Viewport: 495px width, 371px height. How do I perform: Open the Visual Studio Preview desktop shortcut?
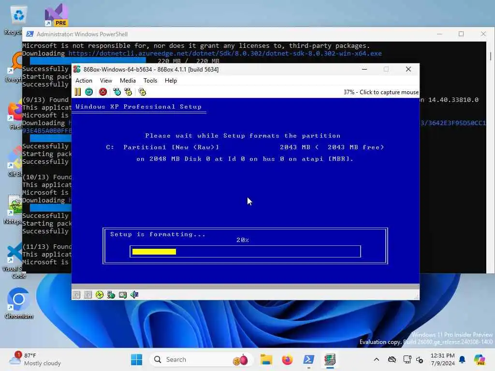57,15
